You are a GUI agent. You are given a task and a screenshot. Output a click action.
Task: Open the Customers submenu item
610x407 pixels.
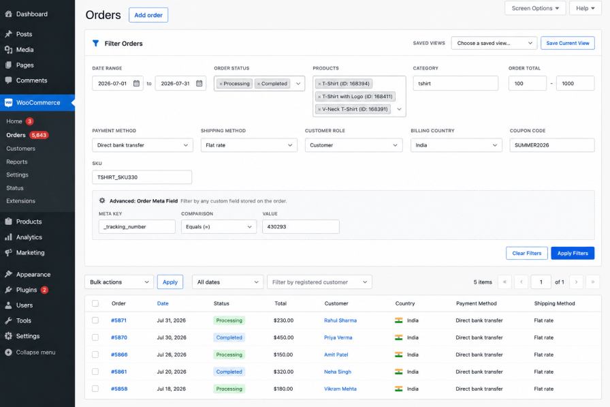[x=20, y=149]
